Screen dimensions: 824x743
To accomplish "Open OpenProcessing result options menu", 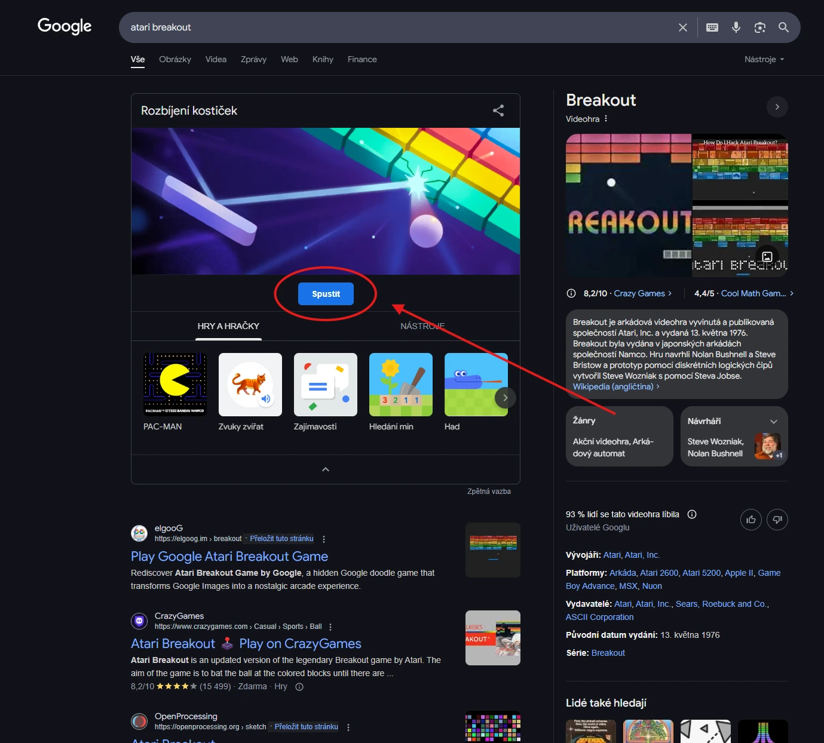I will [x=348, y=727].
